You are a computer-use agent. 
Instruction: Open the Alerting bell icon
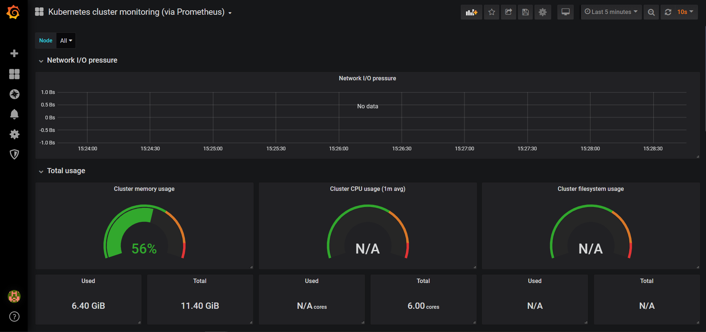pyautogui.click(x=14, y=114)
